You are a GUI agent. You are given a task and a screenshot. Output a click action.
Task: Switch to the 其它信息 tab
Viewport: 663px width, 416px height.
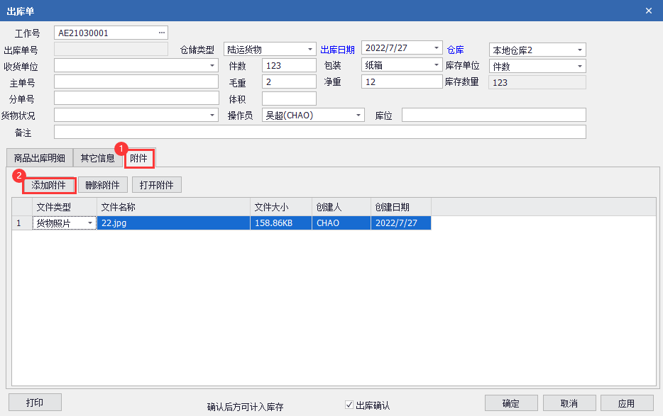pos(97,158)
